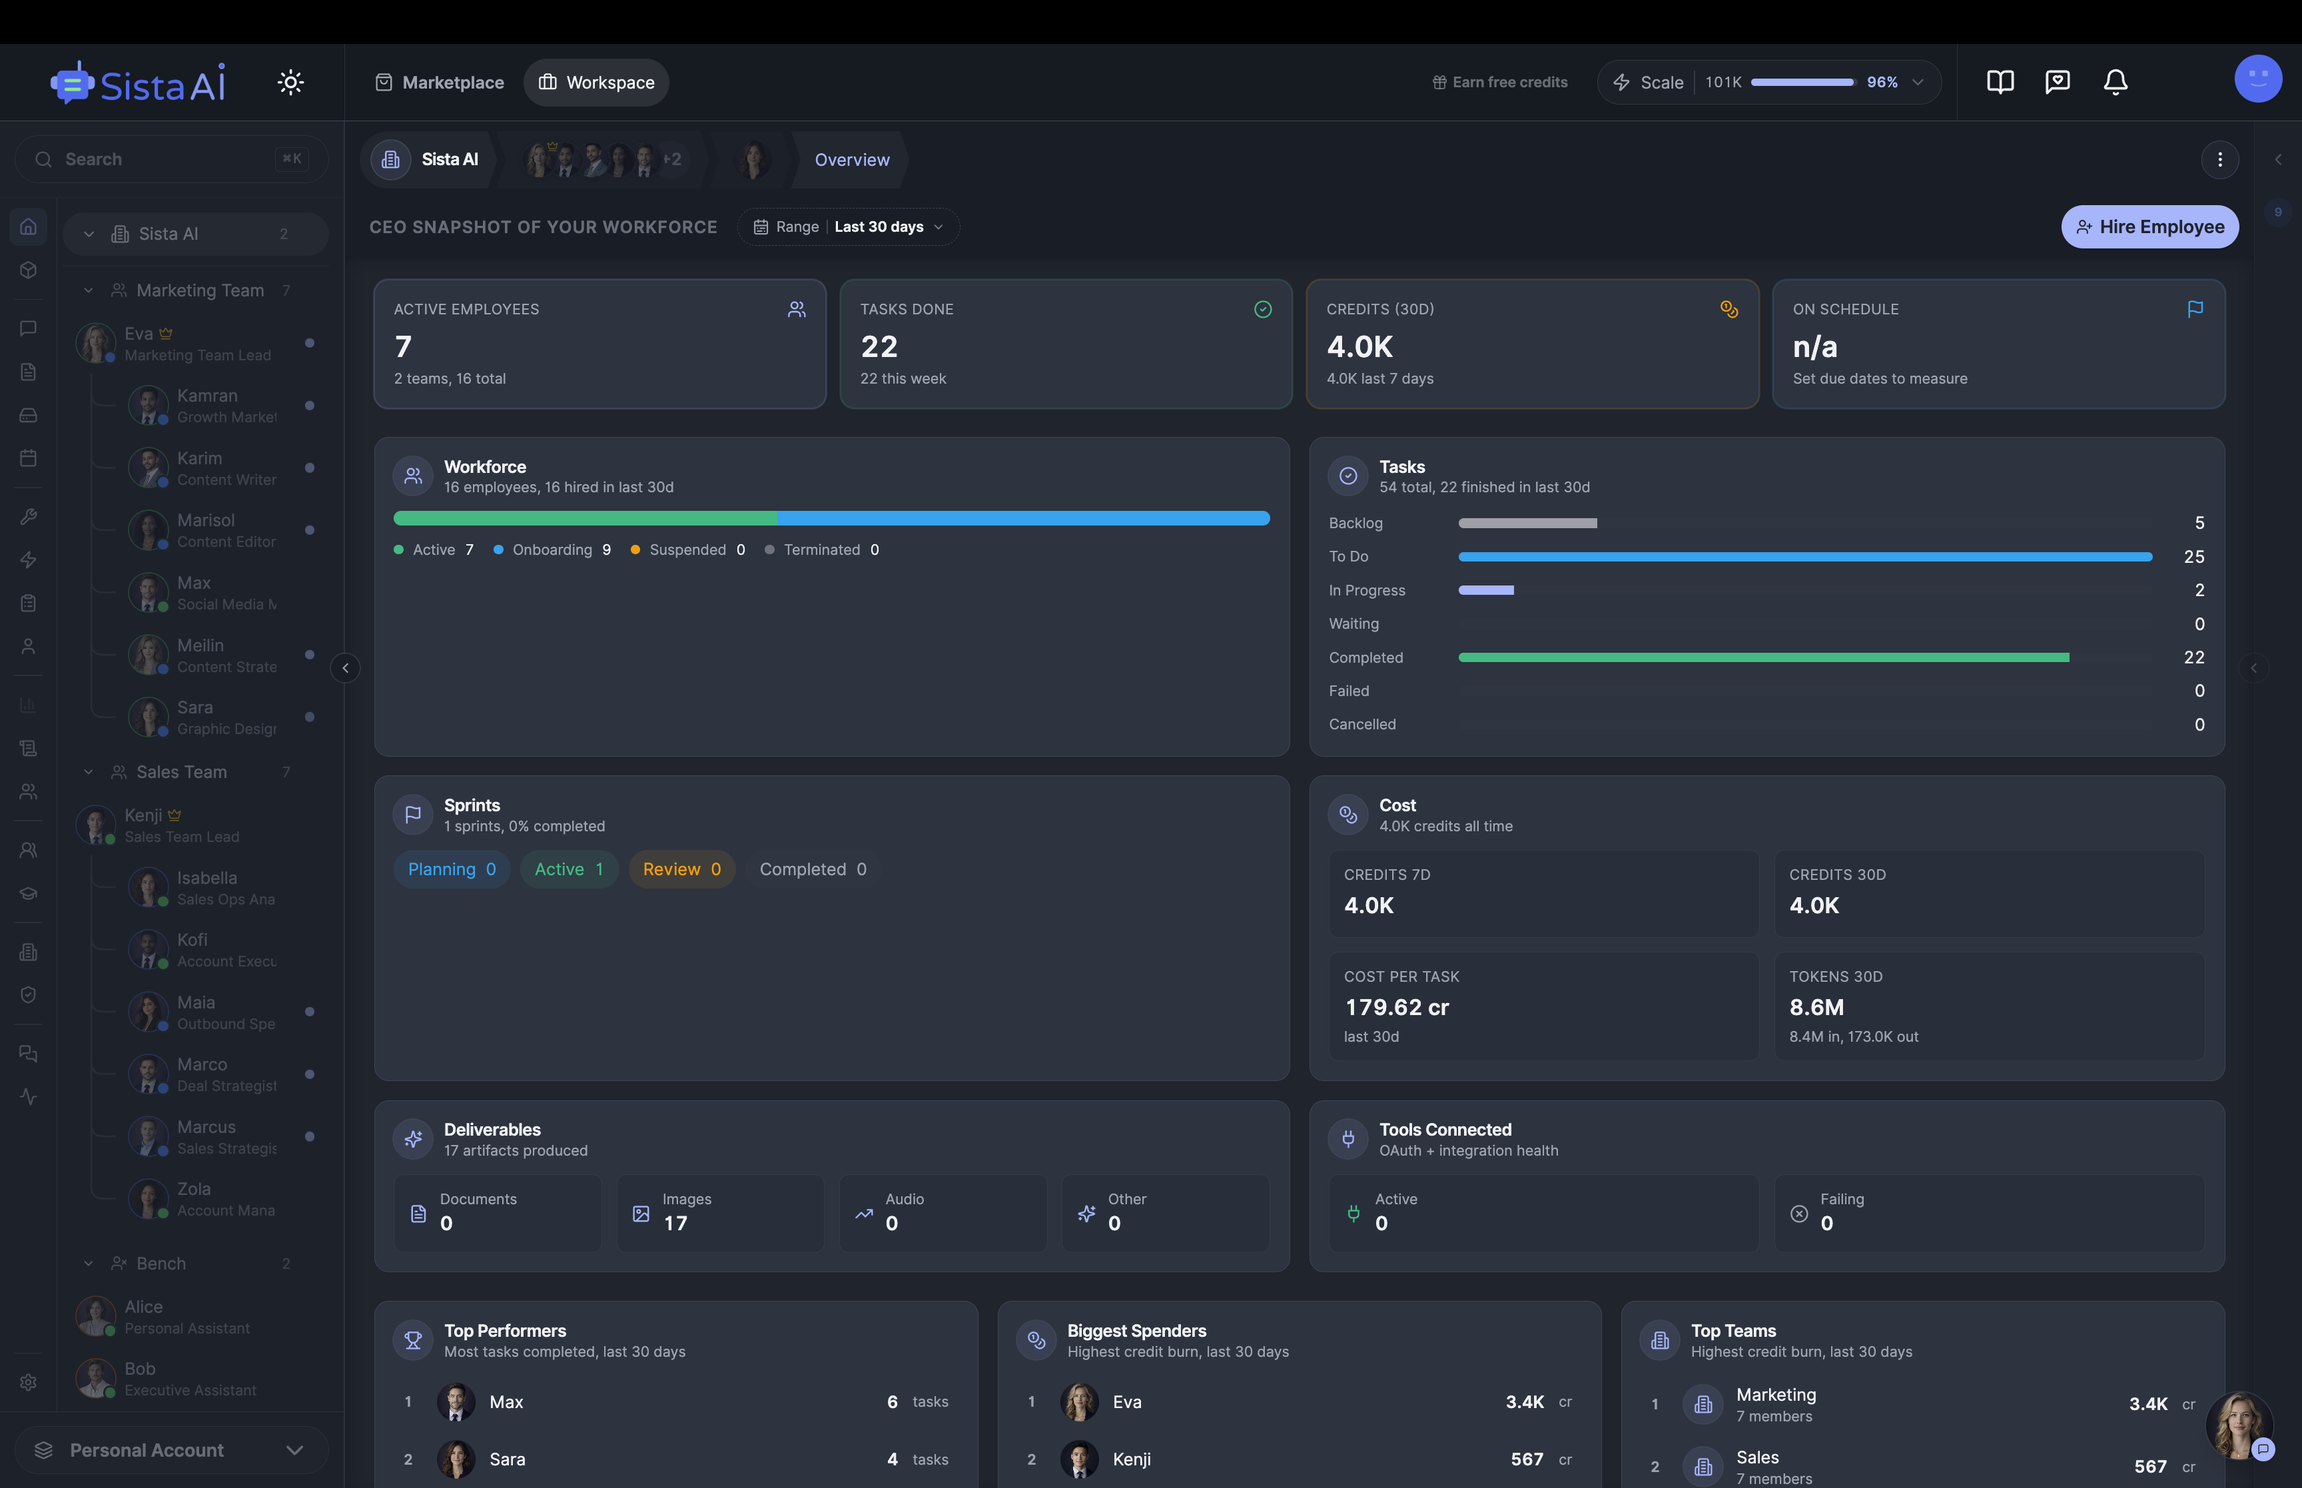Open the notifications bell
Image resolution: width=2302 pixels, height=1488 pixels.
coord(2115,82)
